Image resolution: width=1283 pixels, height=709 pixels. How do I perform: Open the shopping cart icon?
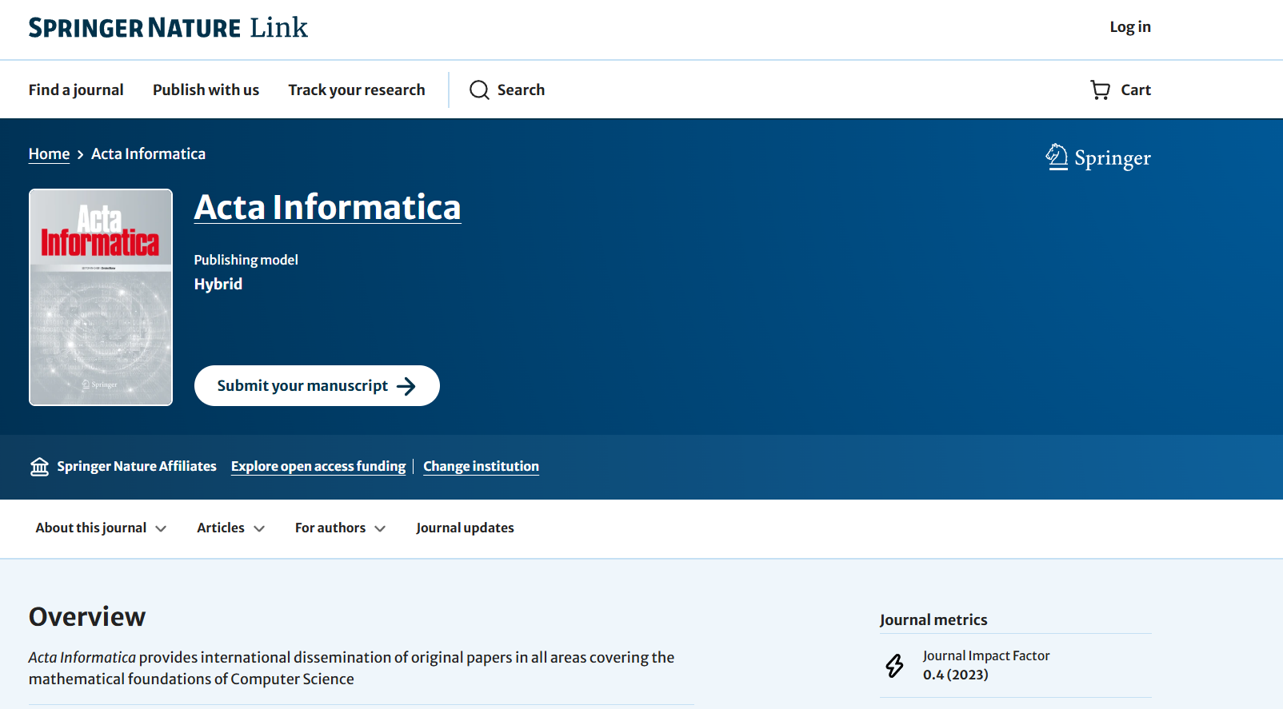1101,90
